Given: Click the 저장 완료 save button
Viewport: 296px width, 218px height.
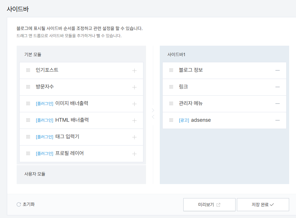Looking at the screenshot, I should coord(263,204).
